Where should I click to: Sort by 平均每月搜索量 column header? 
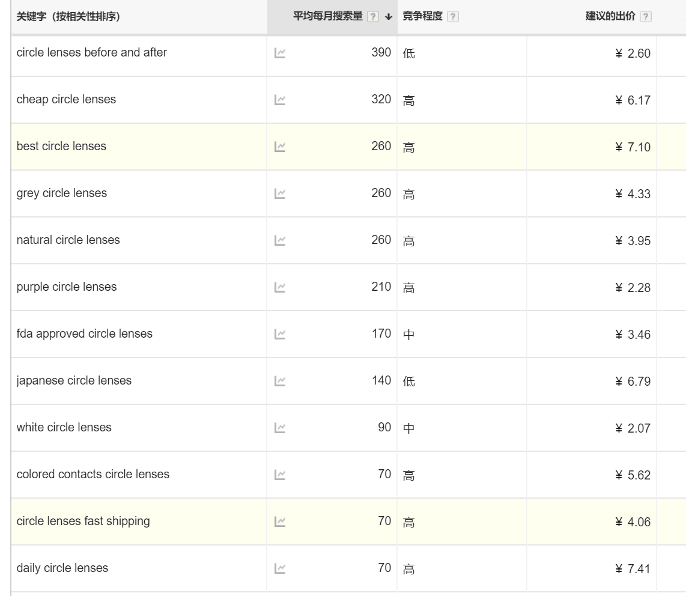pos(328,17)
